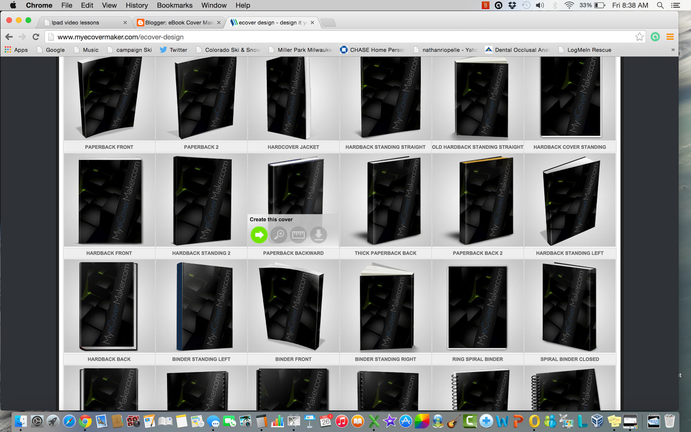Open Finder from the Dock
Image resolution: width=691 pixels, height=432 pixels.
(20, 421)
